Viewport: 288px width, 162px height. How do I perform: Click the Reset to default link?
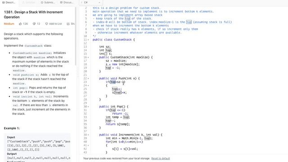coord(161,158)
